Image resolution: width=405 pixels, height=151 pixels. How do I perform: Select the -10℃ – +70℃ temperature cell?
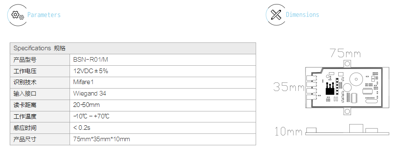163,116
